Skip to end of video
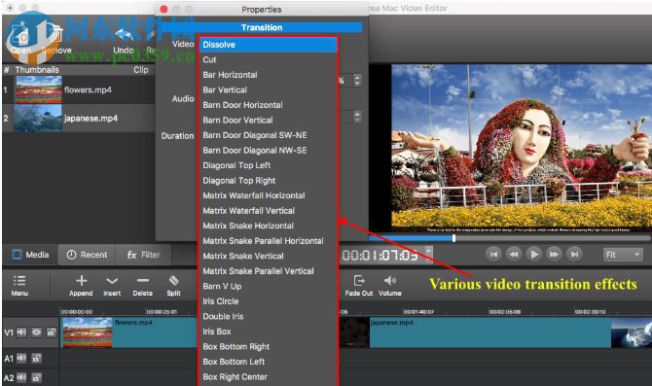652x386 pixels. pyautogui.click(x=575, y=255)
